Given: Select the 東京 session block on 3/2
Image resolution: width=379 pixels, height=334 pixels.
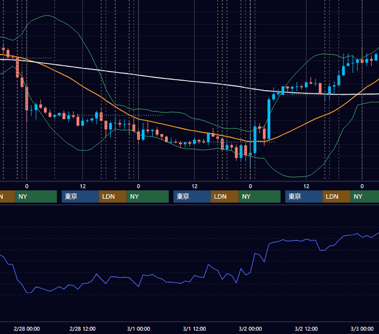Looking at the screenshot, I should pyautogui.click(x=304, y=197).
